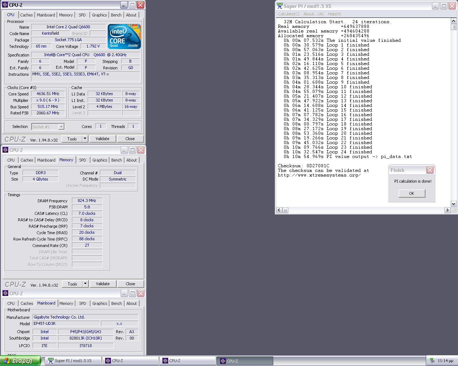The height and width of the screenshot is (366, 458).
Task: Click the taskbar clock showing 11:14
Action: [445, 361]
